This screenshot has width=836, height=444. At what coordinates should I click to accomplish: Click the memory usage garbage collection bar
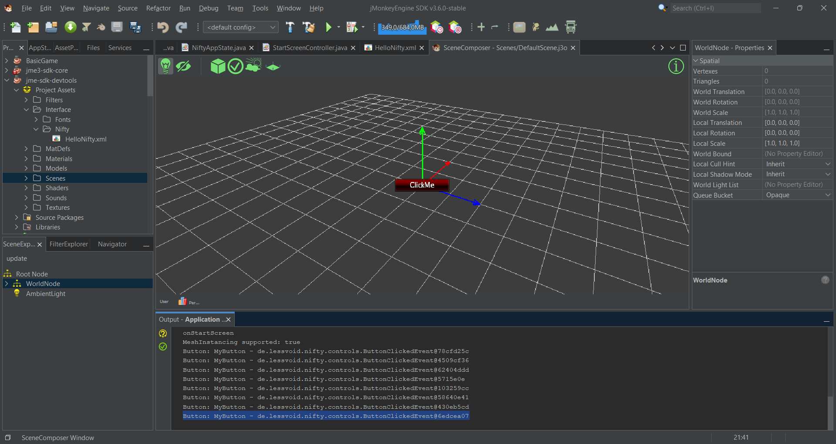click(401, 27)
